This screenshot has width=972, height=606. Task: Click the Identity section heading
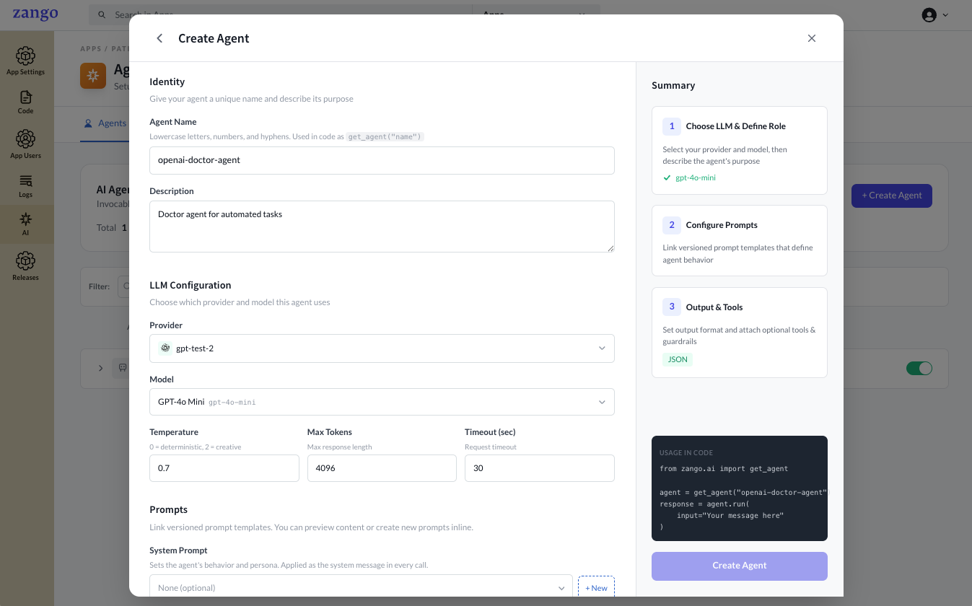pyautogui.click(x=167, y=82)
